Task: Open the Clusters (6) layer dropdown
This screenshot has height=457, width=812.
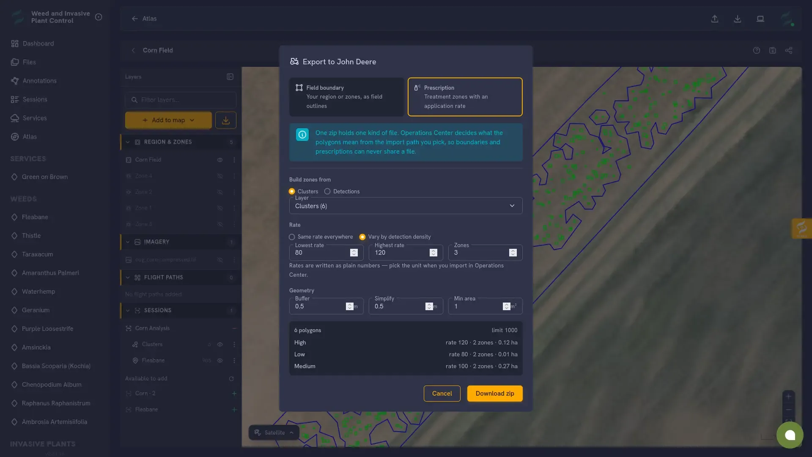Action: [406, 206]
